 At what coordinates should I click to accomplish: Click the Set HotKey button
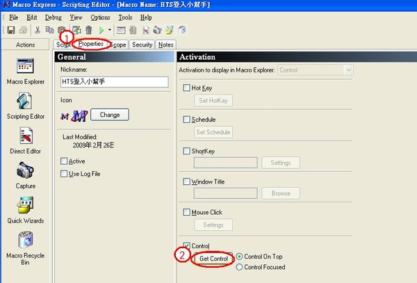tap(213, 101)
